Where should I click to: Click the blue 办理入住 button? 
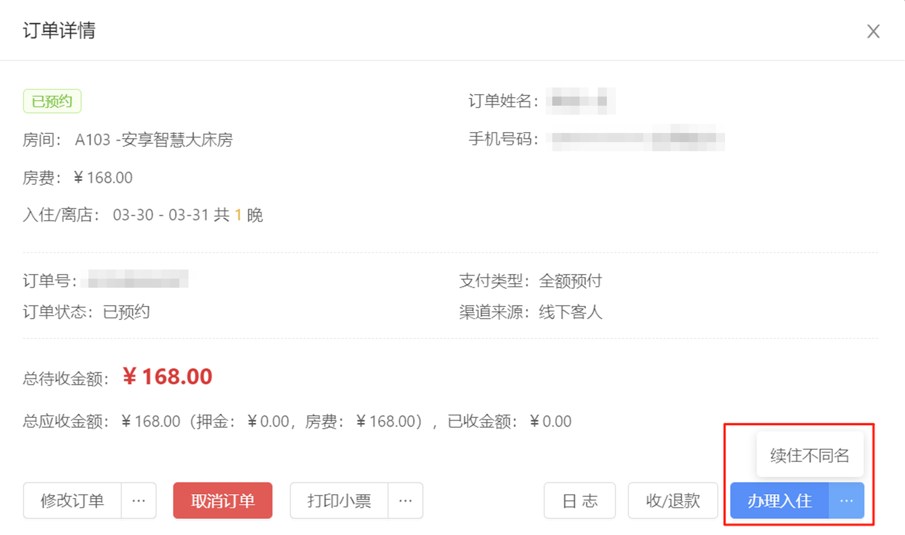(780, 501)
